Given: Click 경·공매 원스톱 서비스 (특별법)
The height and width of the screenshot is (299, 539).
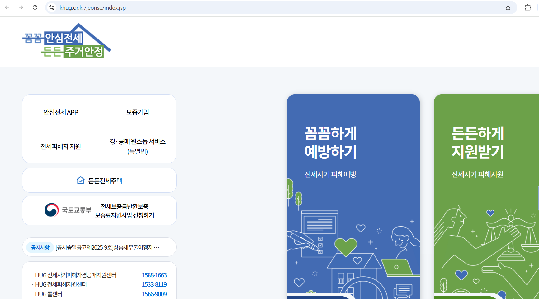Looking at the screenshot, I should coord(137,146).
